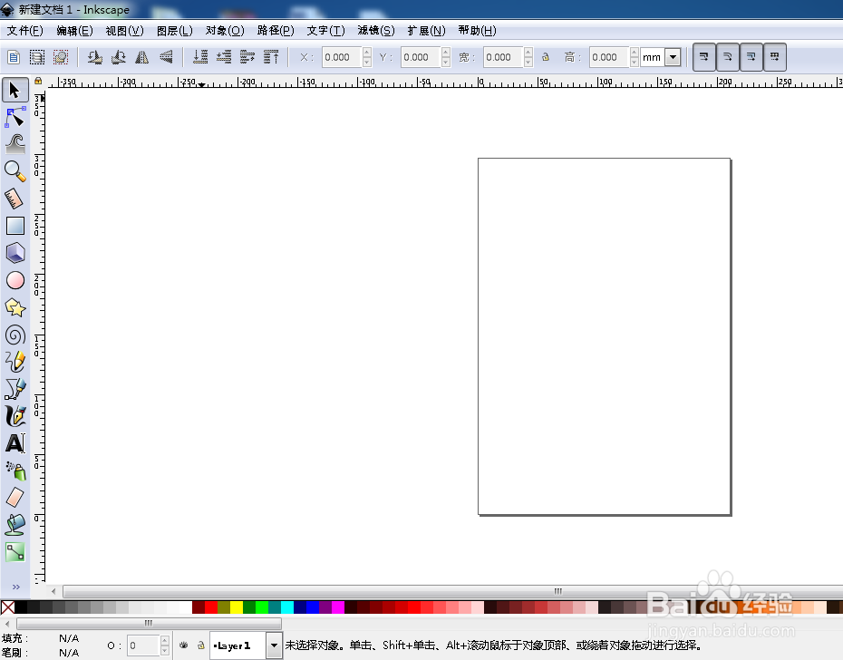This screenshot has width=843, height=660.
Task: Open the 路径(P) menu
Action: click(x=276, y=31)
